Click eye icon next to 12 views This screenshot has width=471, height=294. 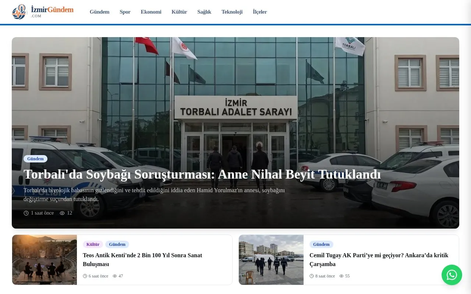[62, 213]
